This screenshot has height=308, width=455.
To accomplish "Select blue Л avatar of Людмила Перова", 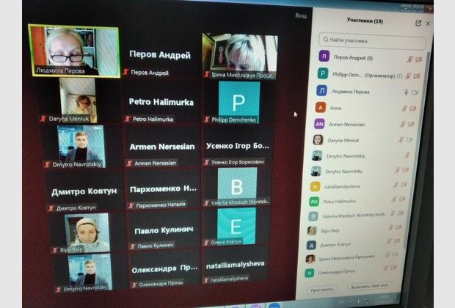I will coord(321,90).
